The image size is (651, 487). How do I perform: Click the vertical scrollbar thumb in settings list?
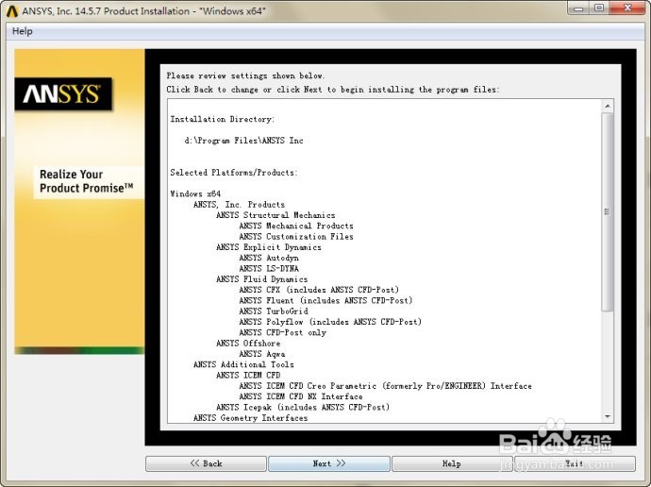point(608,211)
